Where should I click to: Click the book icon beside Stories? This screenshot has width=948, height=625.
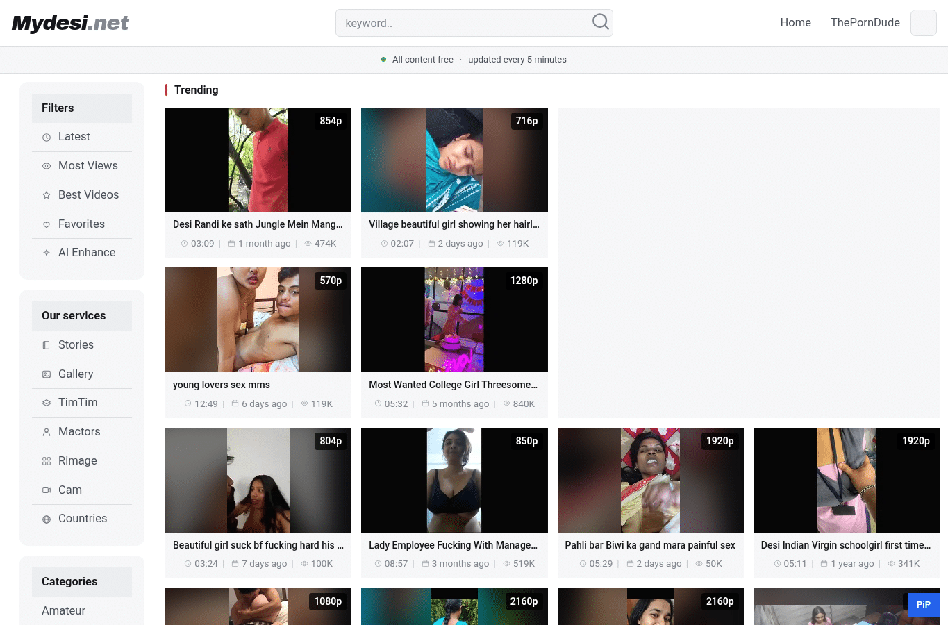point(47,345)
